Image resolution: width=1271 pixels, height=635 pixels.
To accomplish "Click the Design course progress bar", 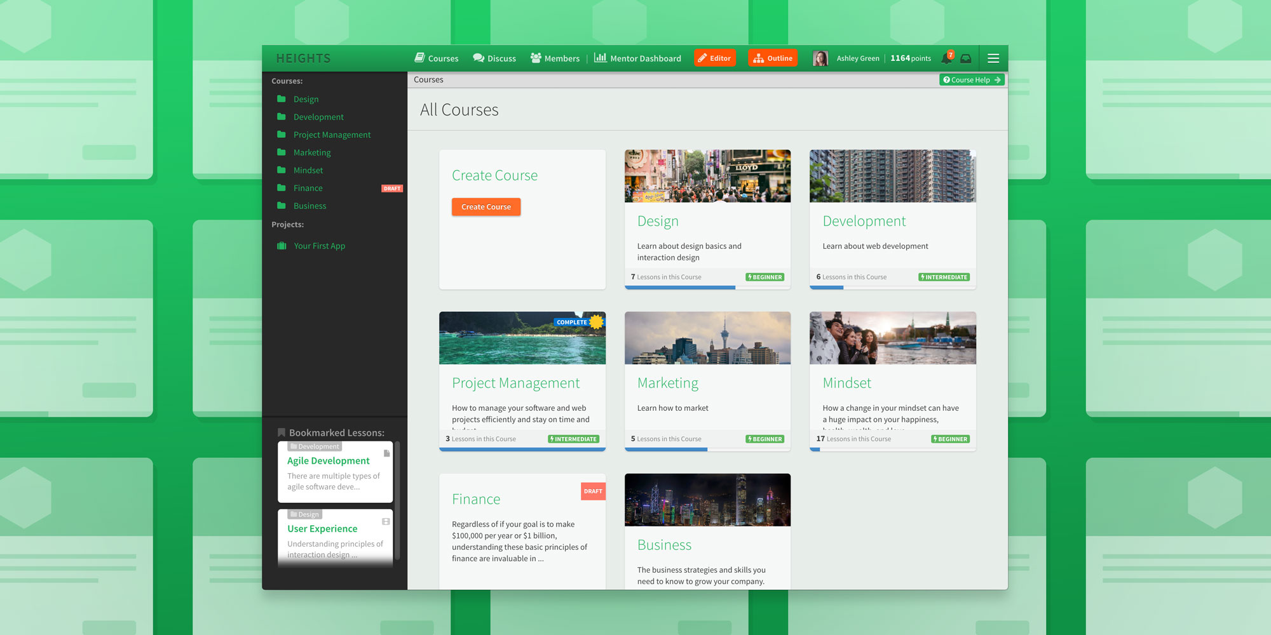I will 707,288.
